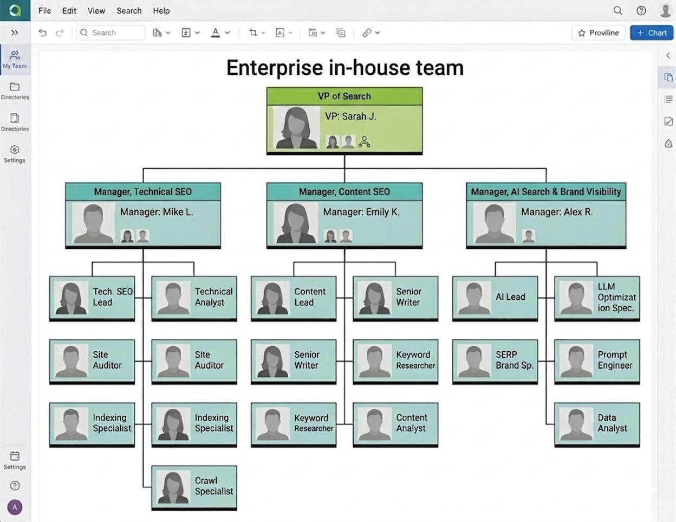676x522 pixels.
Task: Open the text box dropdown arrow
Action: [x=290, y=33]
